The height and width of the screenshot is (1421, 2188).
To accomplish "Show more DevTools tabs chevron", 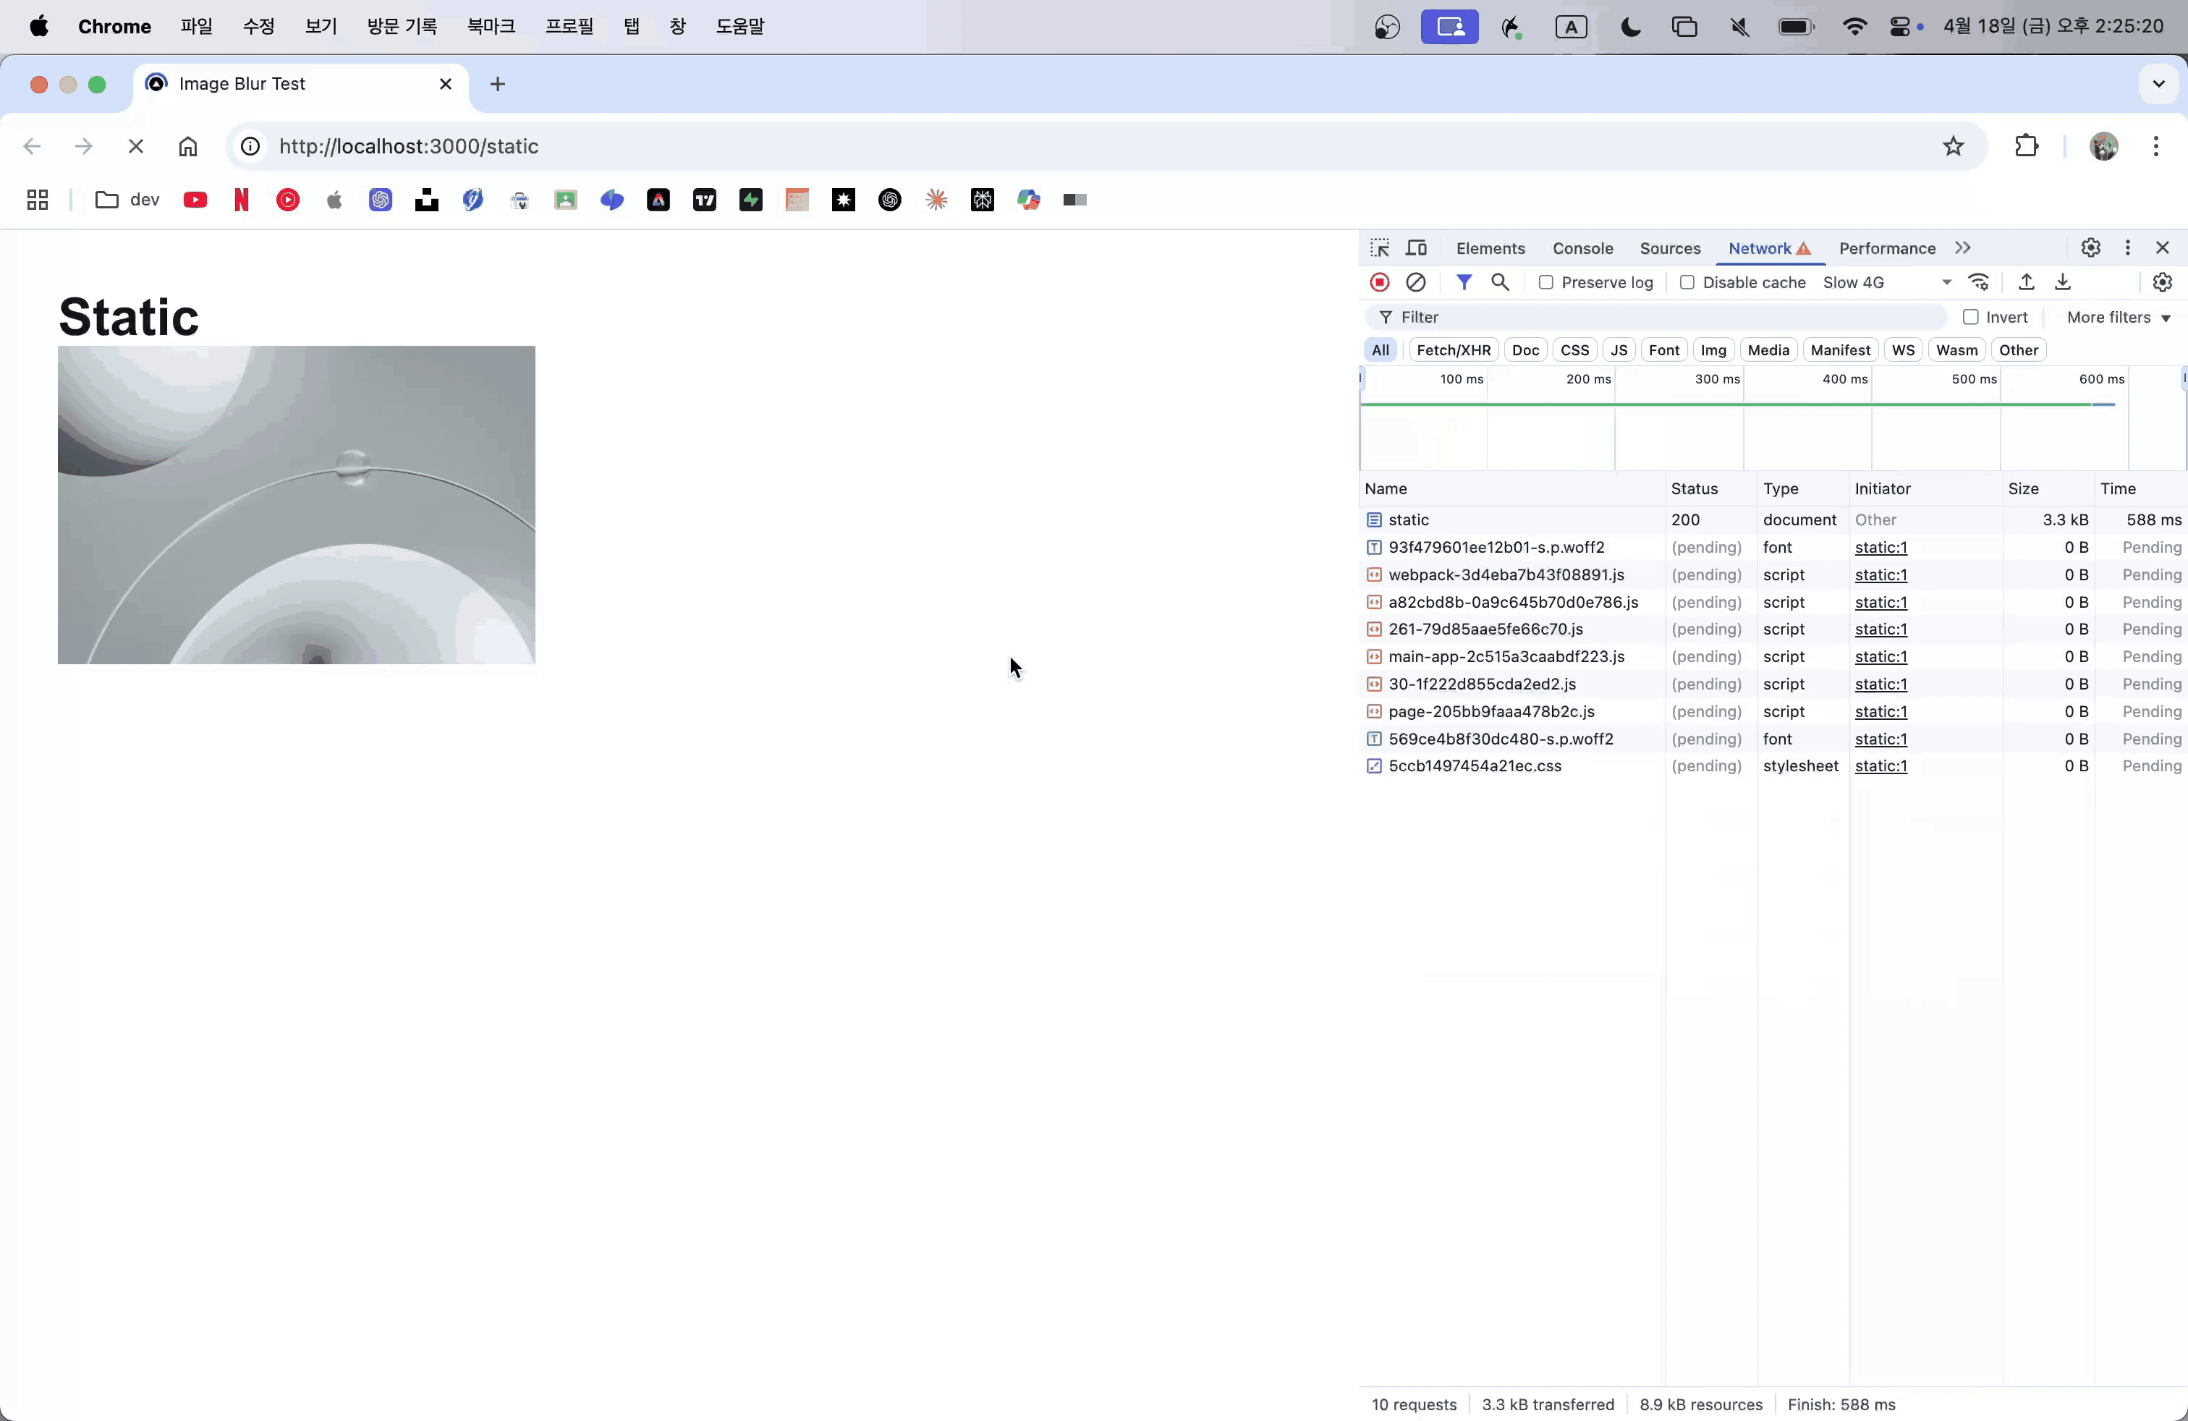I will coord(1963,248).
